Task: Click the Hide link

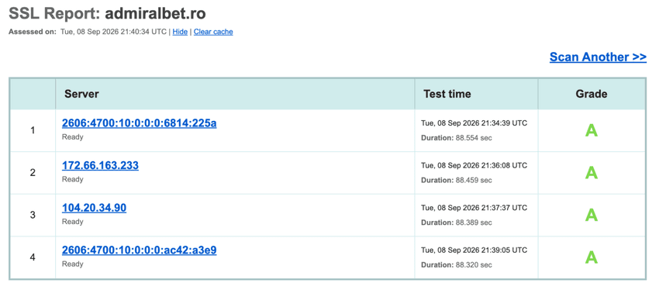Action: [180, 32]
